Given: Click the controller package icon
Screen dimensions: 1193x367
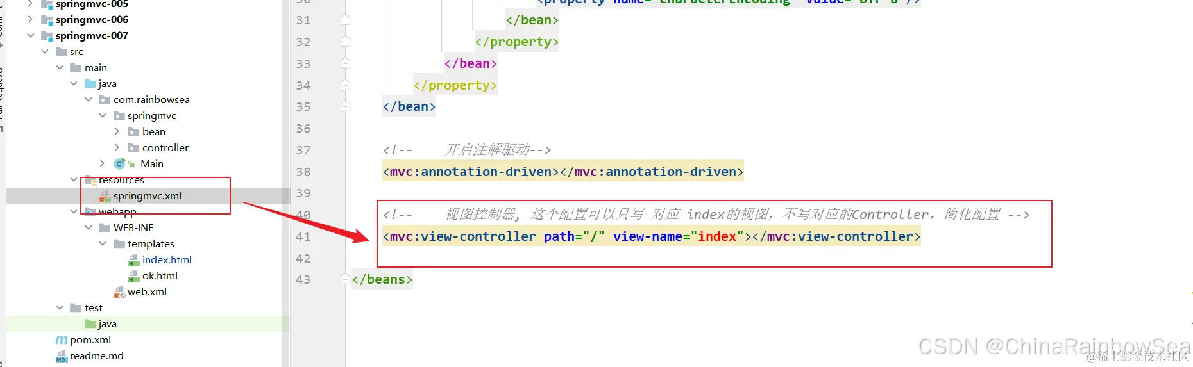Looking at the screenshot, I should [133, 147].
